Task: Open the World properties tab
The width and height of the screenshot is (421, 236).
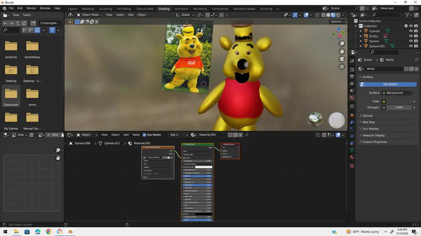Action: (352, 97)
